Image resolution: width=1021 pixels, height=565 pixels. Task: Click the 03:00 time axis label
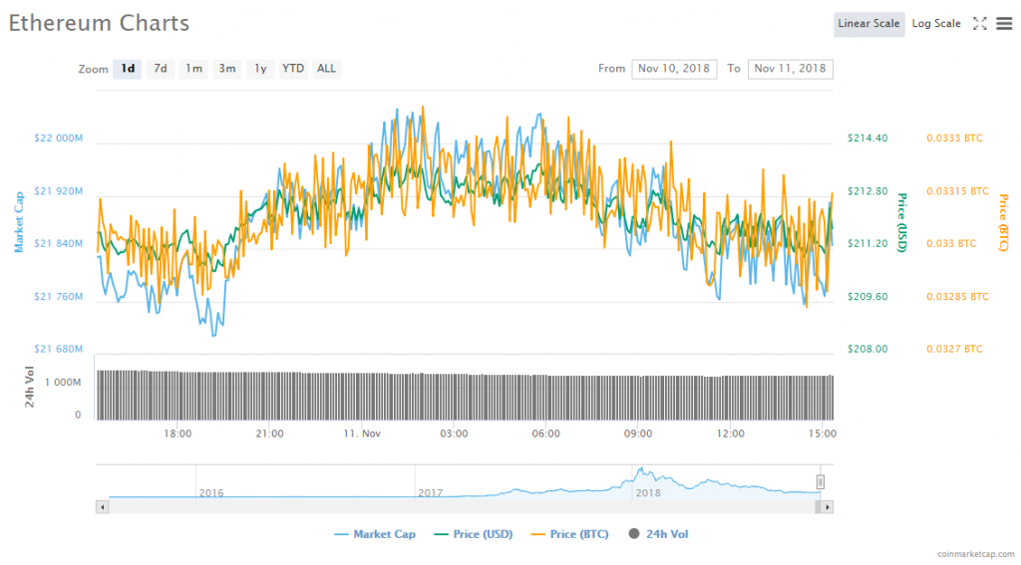(454, 433)
